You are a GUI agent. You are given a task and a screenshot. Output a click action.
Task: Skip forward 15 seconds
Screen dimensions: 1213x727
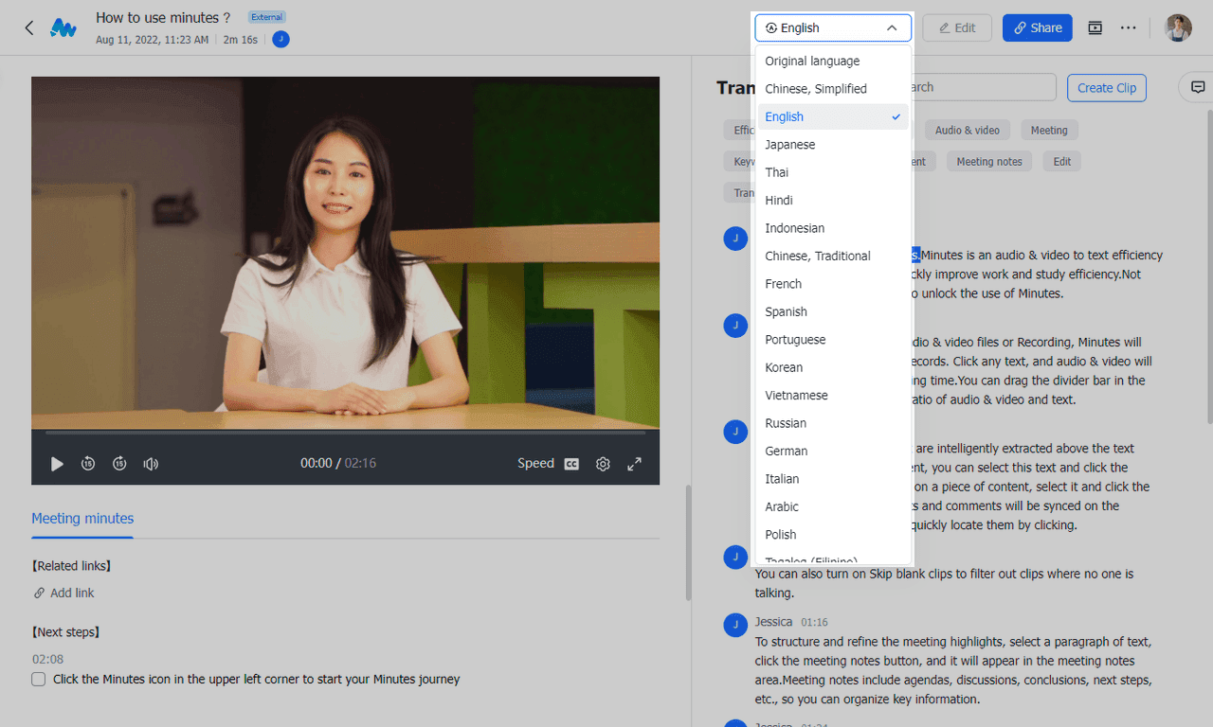[119, 464]
